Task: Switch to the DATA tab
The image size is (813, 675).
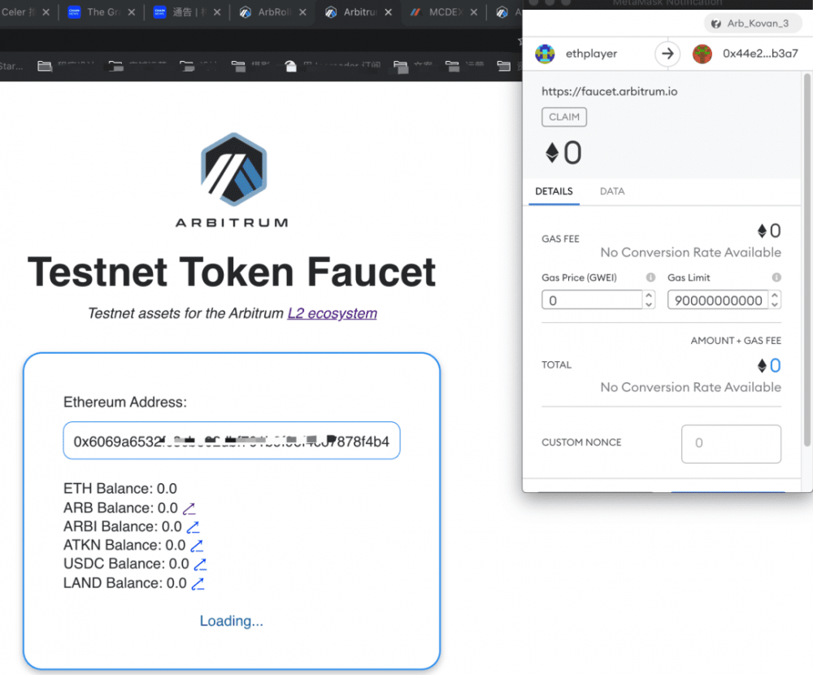Action: pyautogui.click(x=611, y=191)
